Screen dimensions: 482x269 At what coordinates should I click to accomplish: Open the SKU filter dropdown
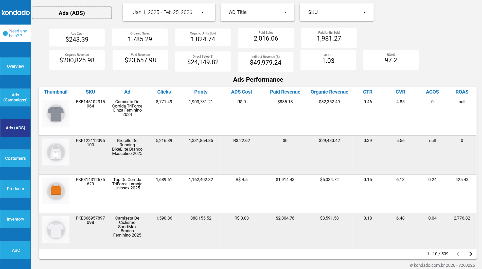coord(336,12)
